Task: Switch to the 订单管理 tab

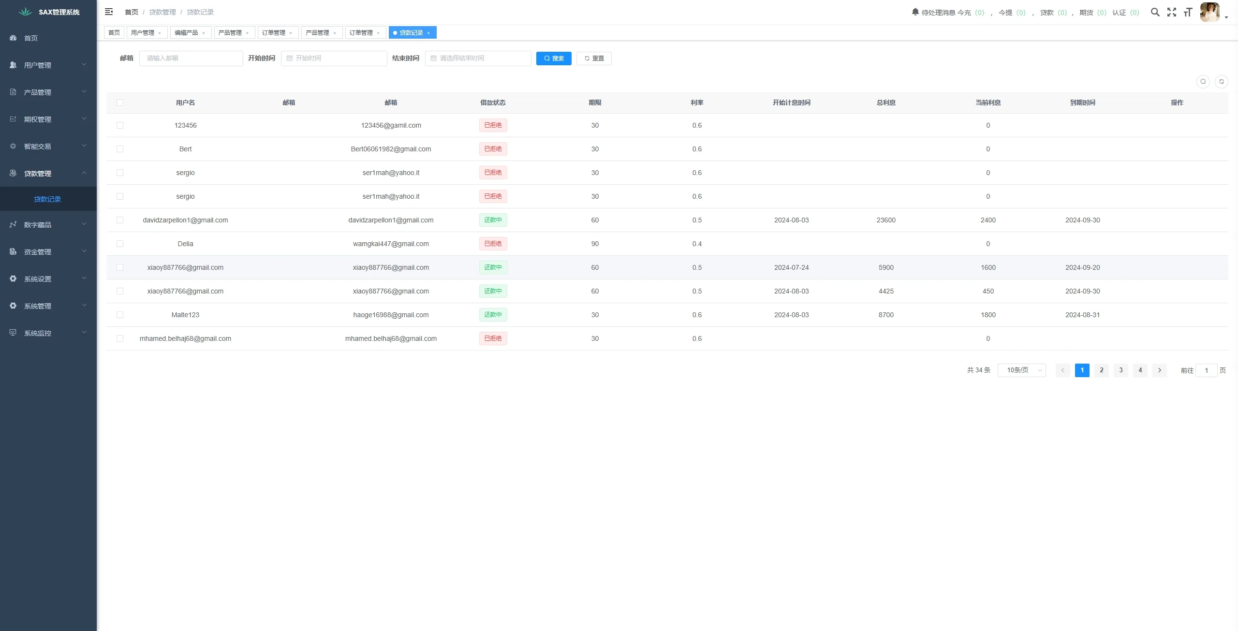Action: (x=275, y=32)
